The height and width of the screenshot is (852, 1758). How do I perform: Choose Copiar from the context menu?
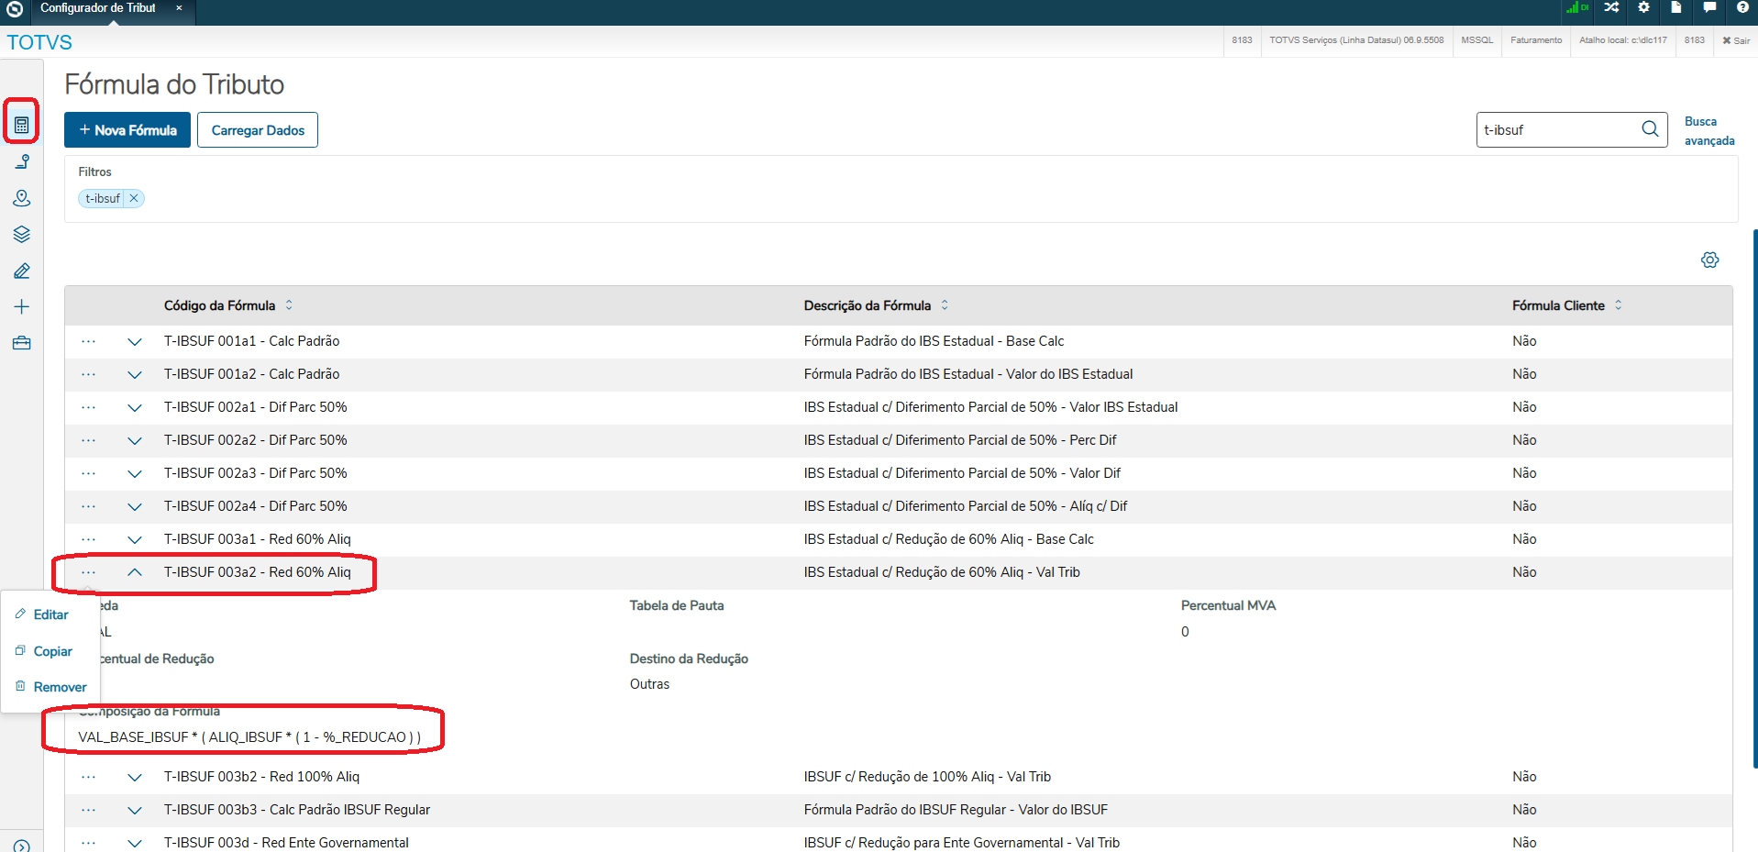[50, 651]
